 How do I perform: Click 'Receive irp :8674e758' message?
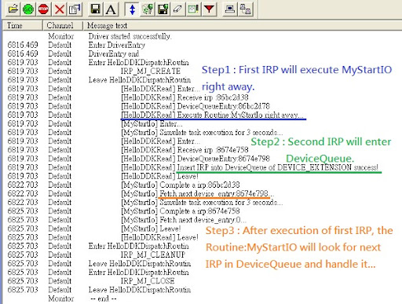click(185, 150)
